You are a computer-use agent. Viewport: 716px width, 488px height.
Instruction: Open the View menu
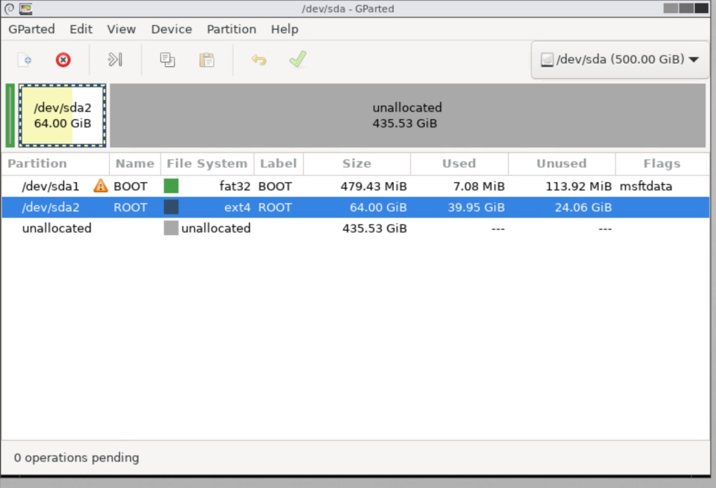tap(121, 29)
